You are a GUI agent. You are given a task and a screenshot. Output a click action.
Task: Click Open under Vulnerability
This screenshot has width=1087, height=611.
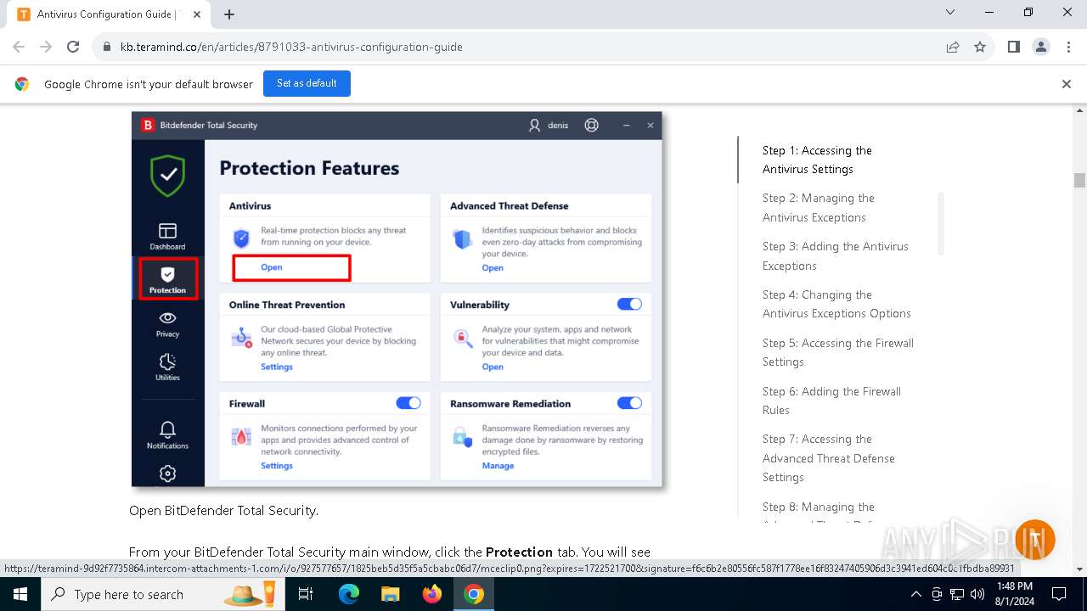(x=493, y=367)
